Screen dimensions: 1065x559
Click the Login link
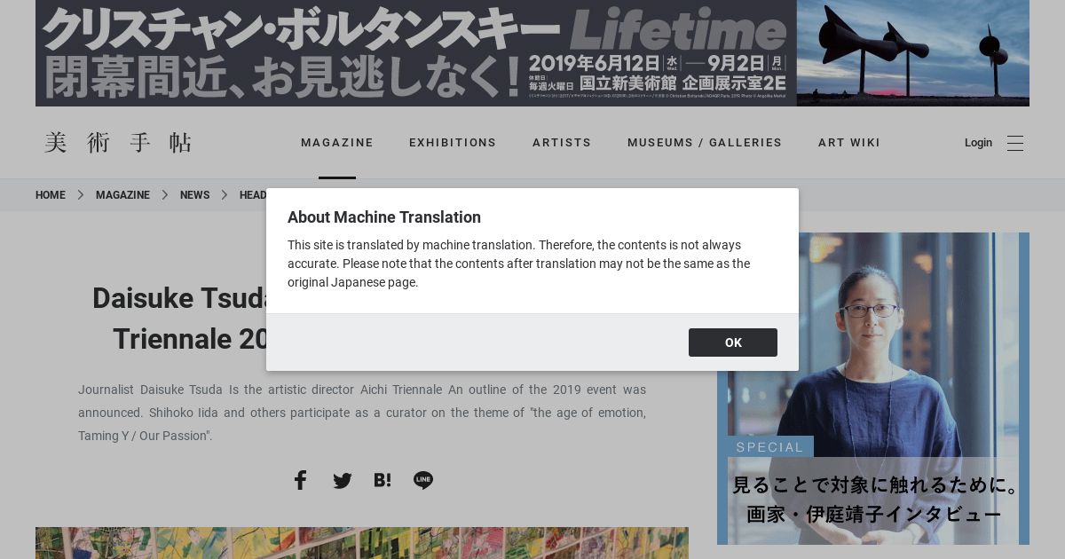tap(978, 143)
